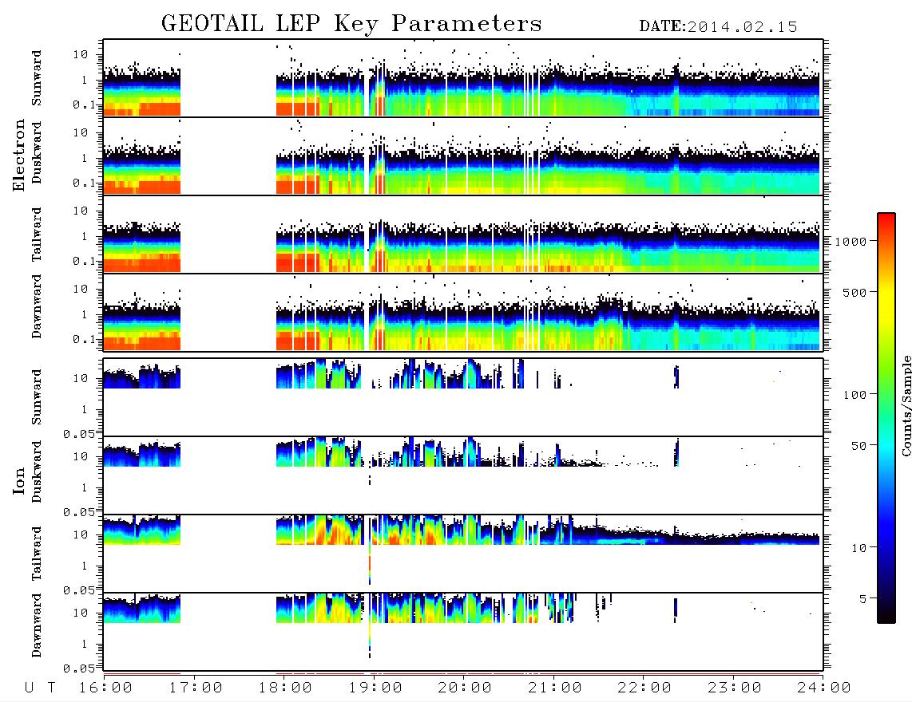Select the Electron Tailward panel label

coord(37,235)
